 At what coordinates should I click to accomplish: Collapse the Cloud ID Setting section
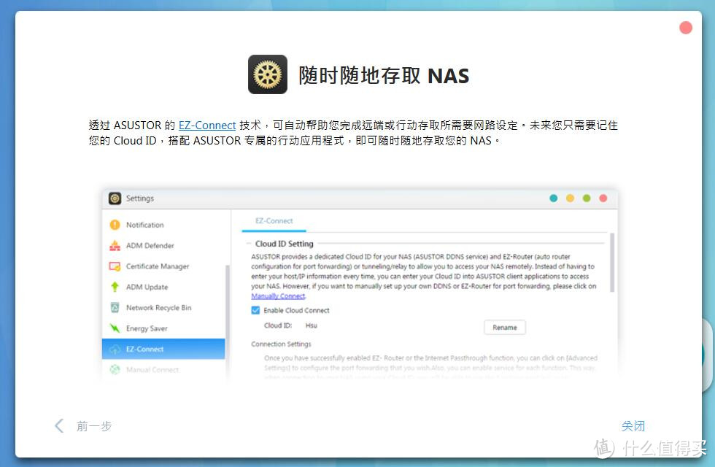click(249, 244)
